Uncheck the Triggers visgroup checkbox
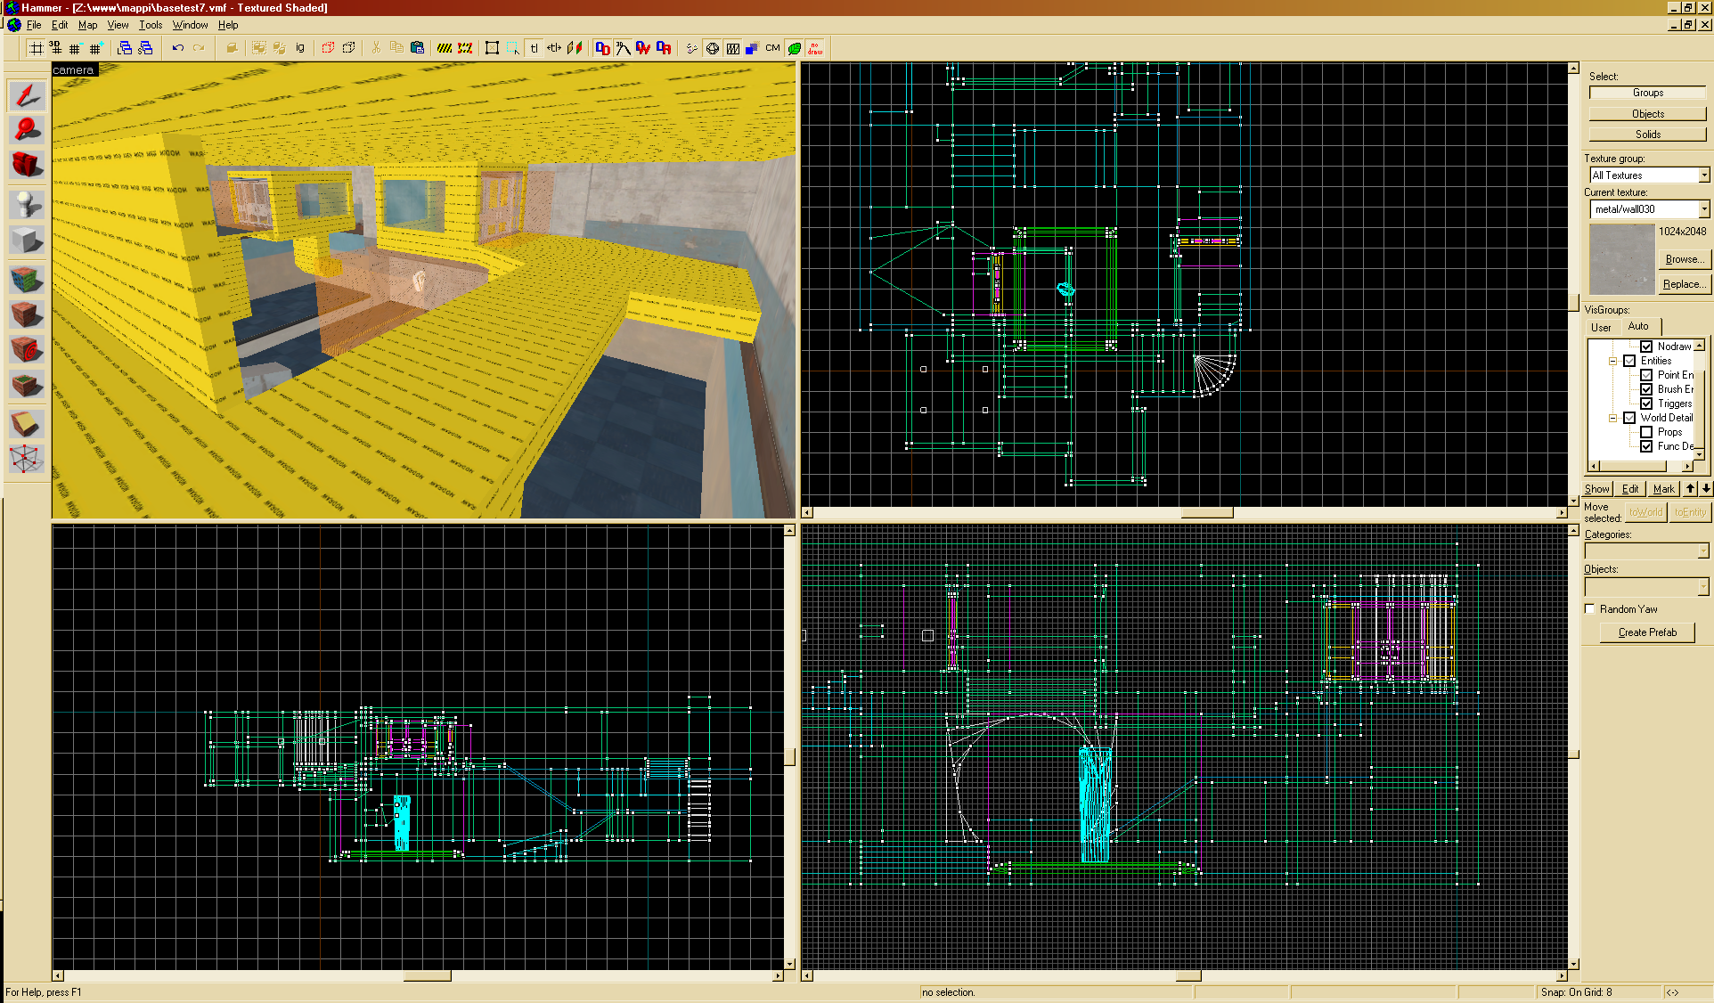 point(1646,404)
